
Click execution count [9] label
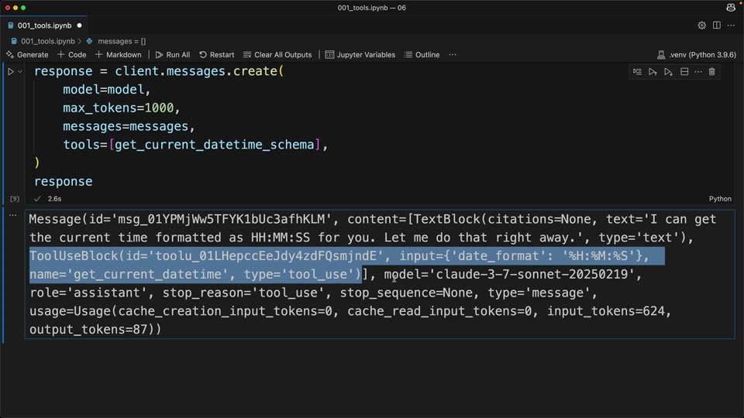[15, 199]
